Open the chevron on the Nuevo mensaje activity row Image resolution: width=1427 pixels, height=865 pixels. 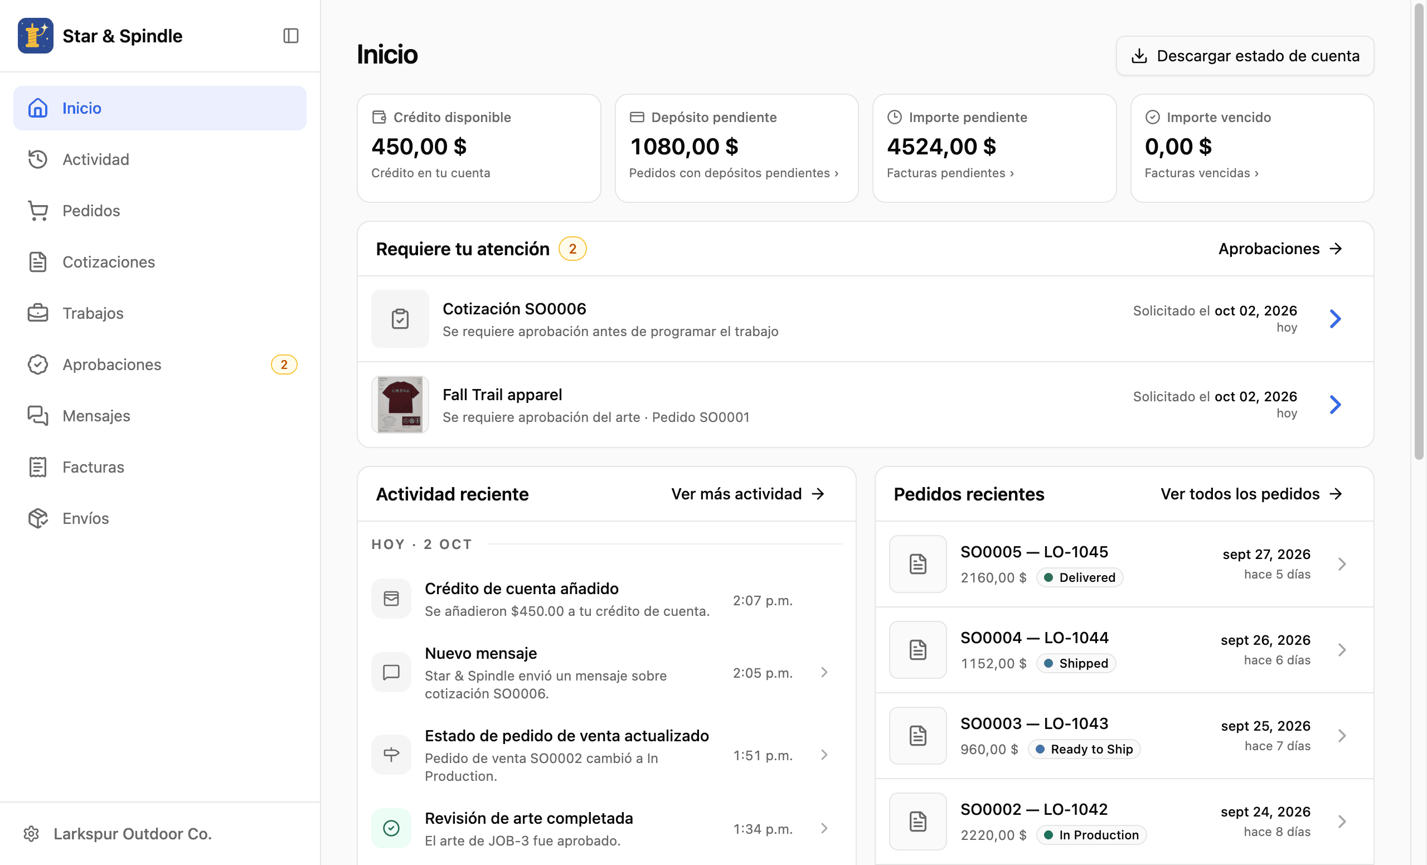[x=824, y=672]
